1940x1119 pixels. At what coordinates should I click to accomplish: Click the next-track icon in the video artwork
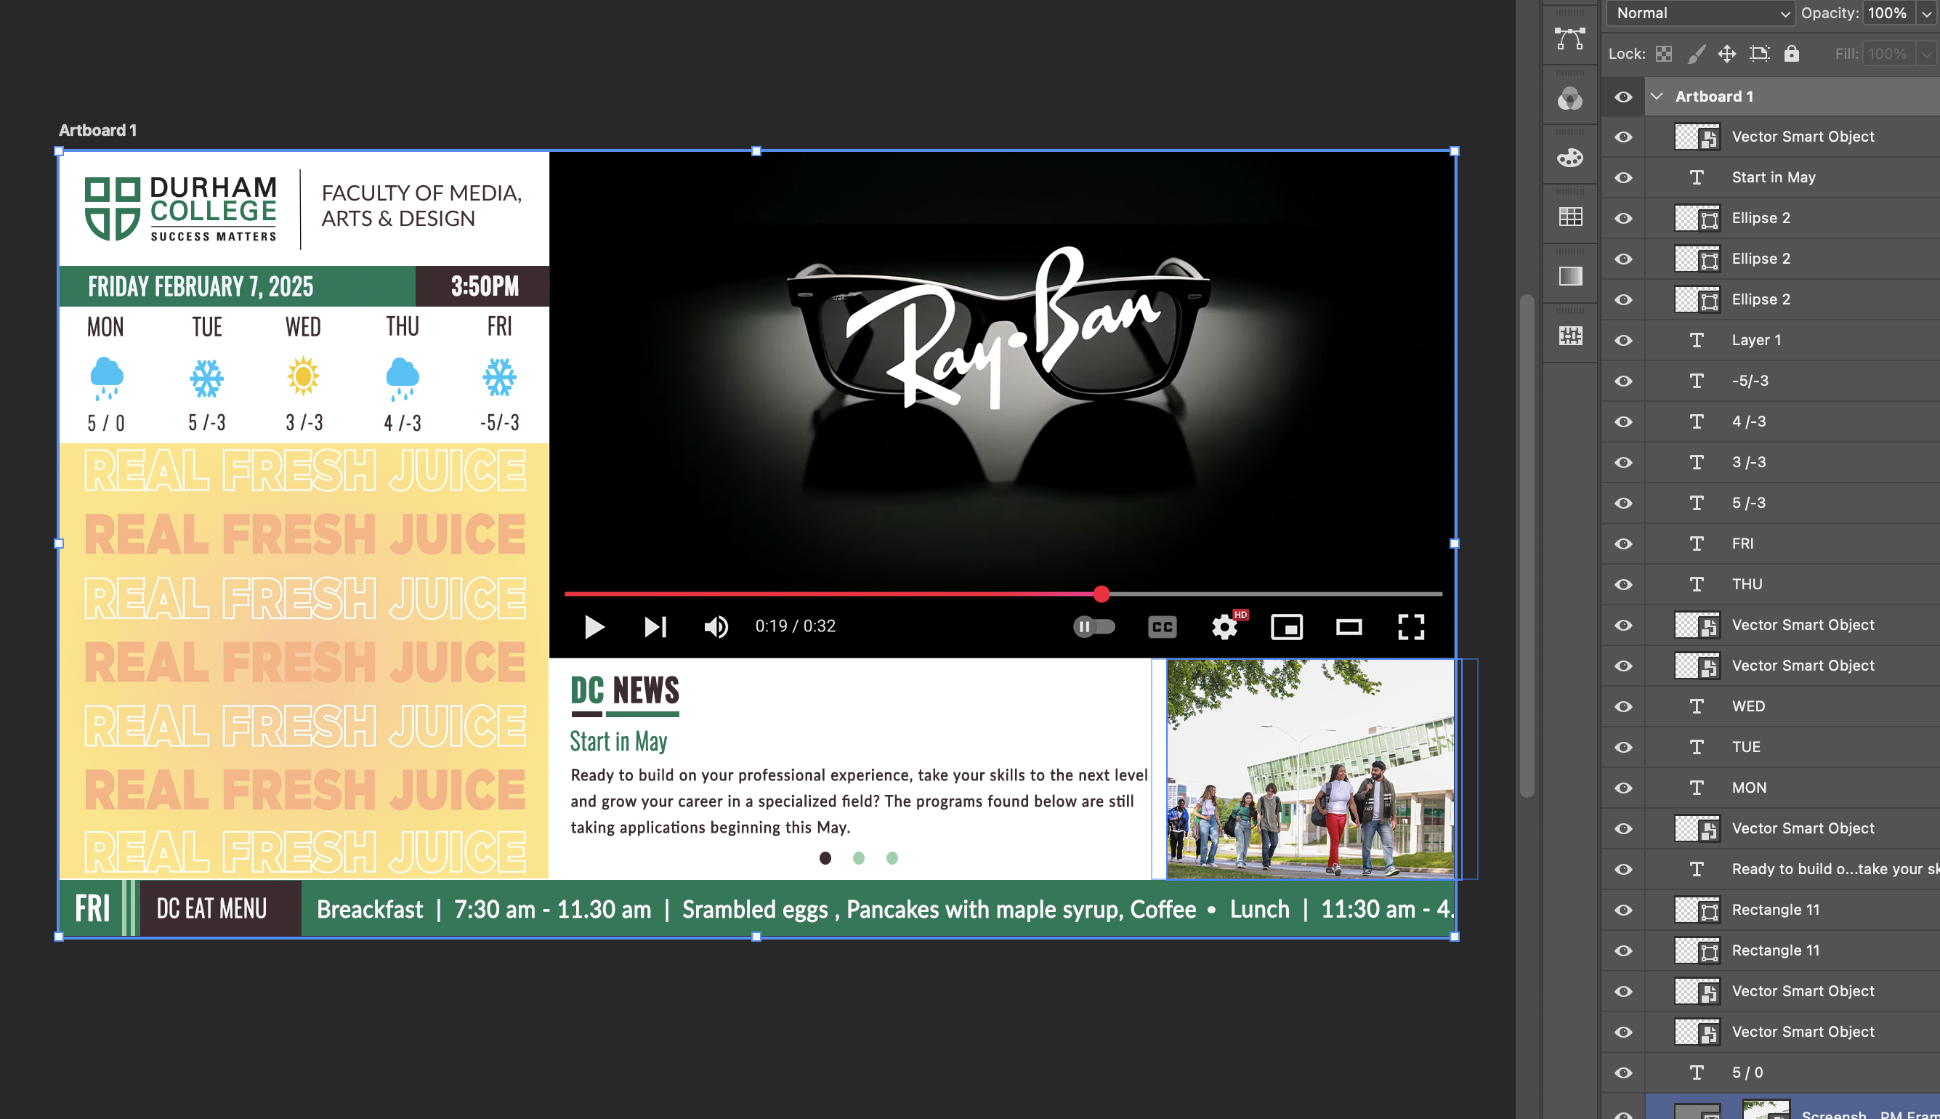655,627
